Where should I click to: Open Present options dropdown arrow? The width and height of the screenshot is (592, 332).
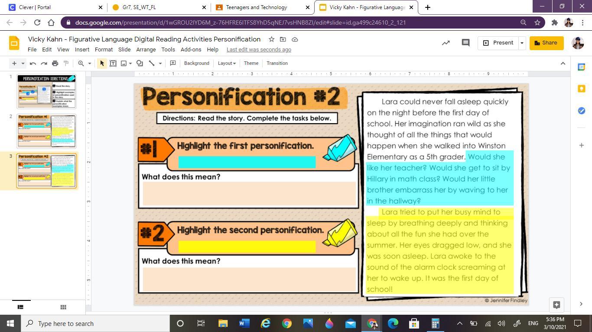tap(522, 43)
